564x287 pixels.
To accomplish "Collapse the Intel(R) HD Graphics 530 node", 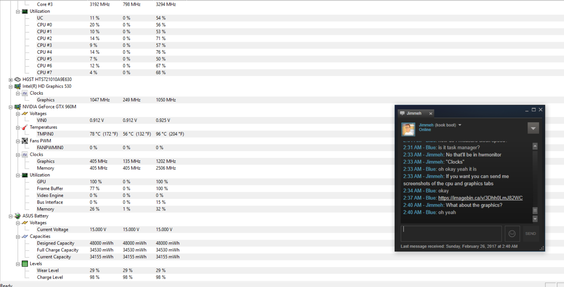I will (x=11, y=86).
